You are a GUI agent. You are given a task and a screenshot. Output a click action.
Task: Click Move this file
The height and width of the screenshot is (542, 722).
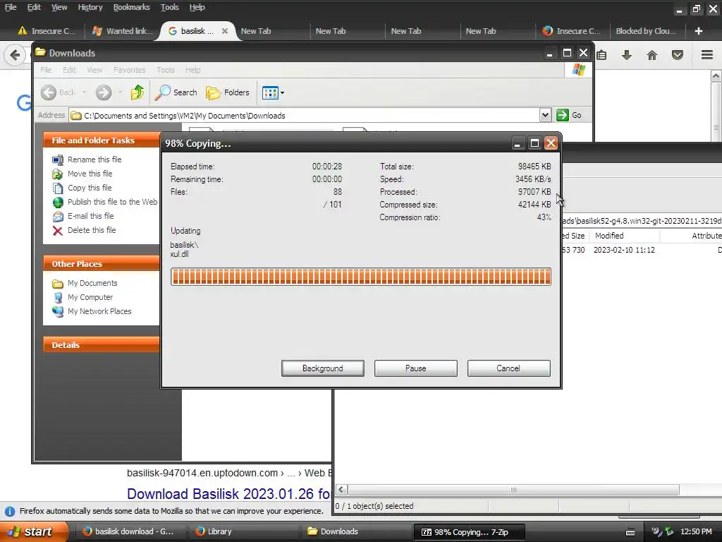tap(90, 174)
